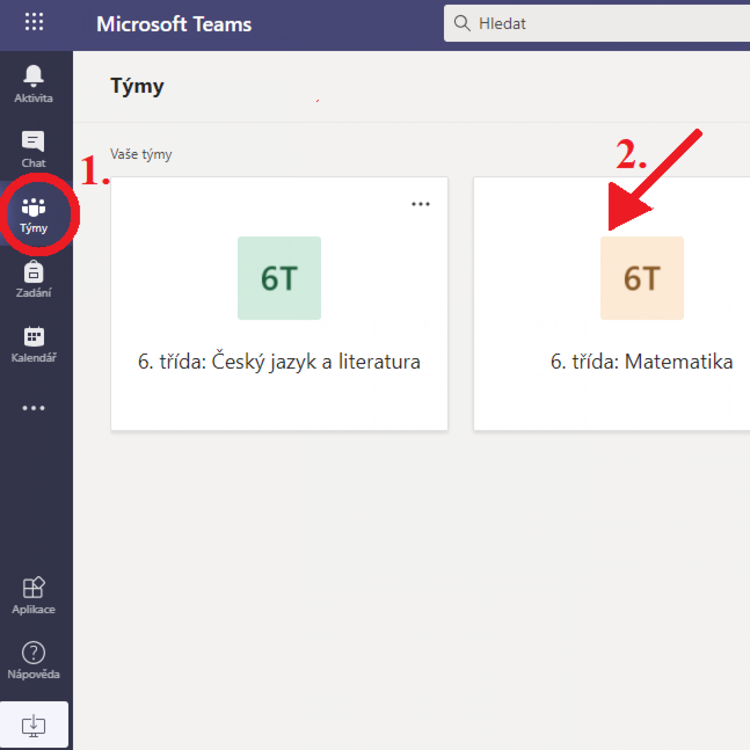Click the Týmy page heading
This screenshot has height=750, width=750.
(137, 86)
